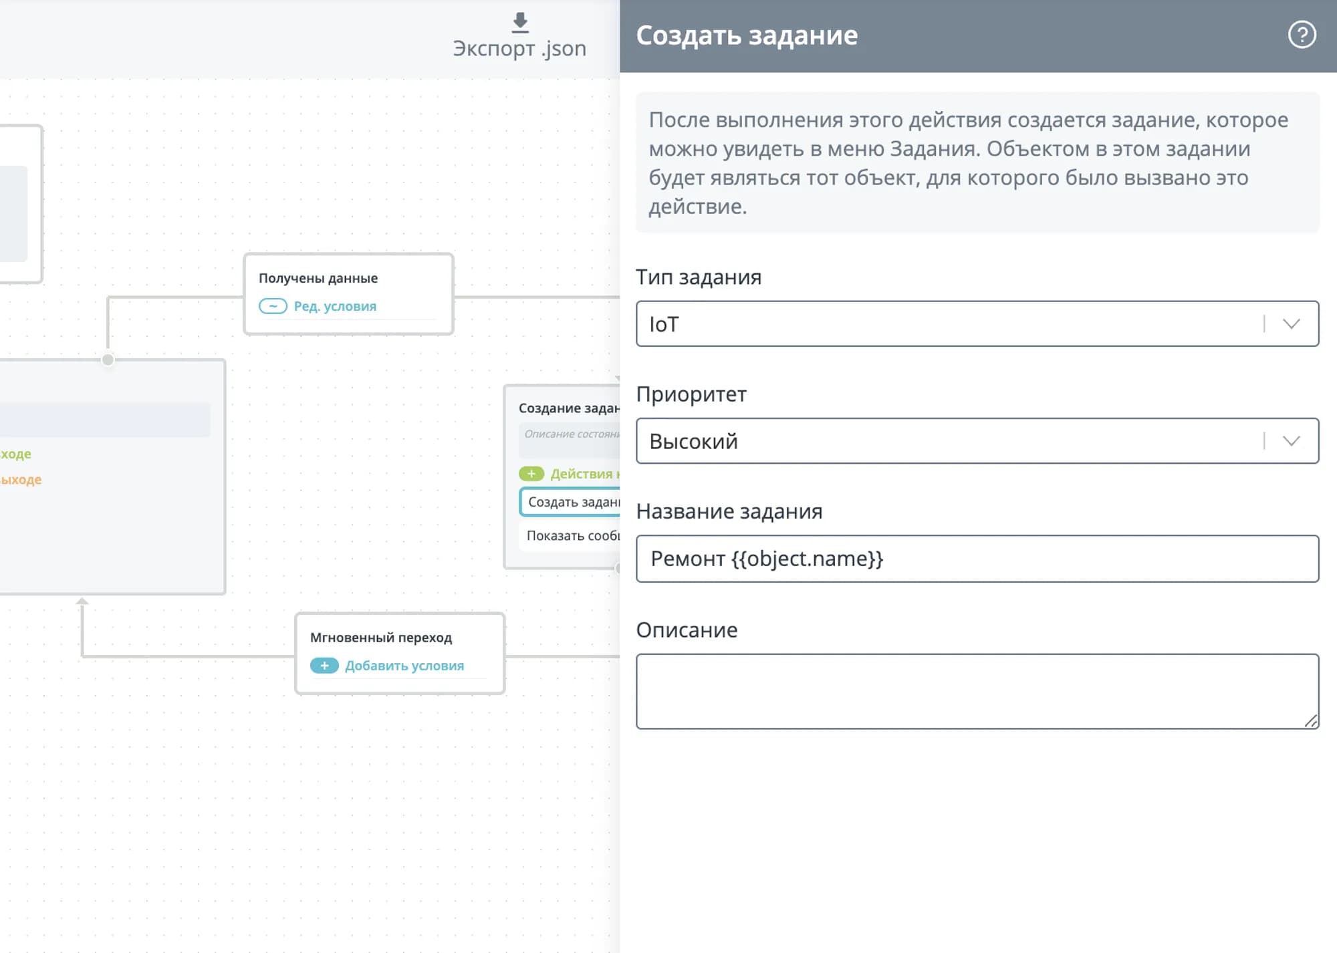Click the Название задания input field
The image size is (1337, 953).
[976, 559]
